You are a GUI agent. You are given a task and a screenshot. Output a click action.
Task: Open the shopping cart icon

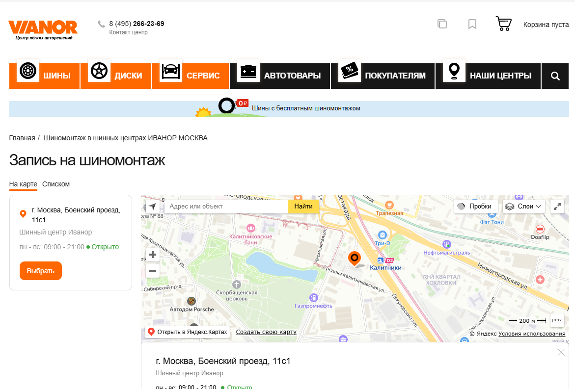click(504, 24)
